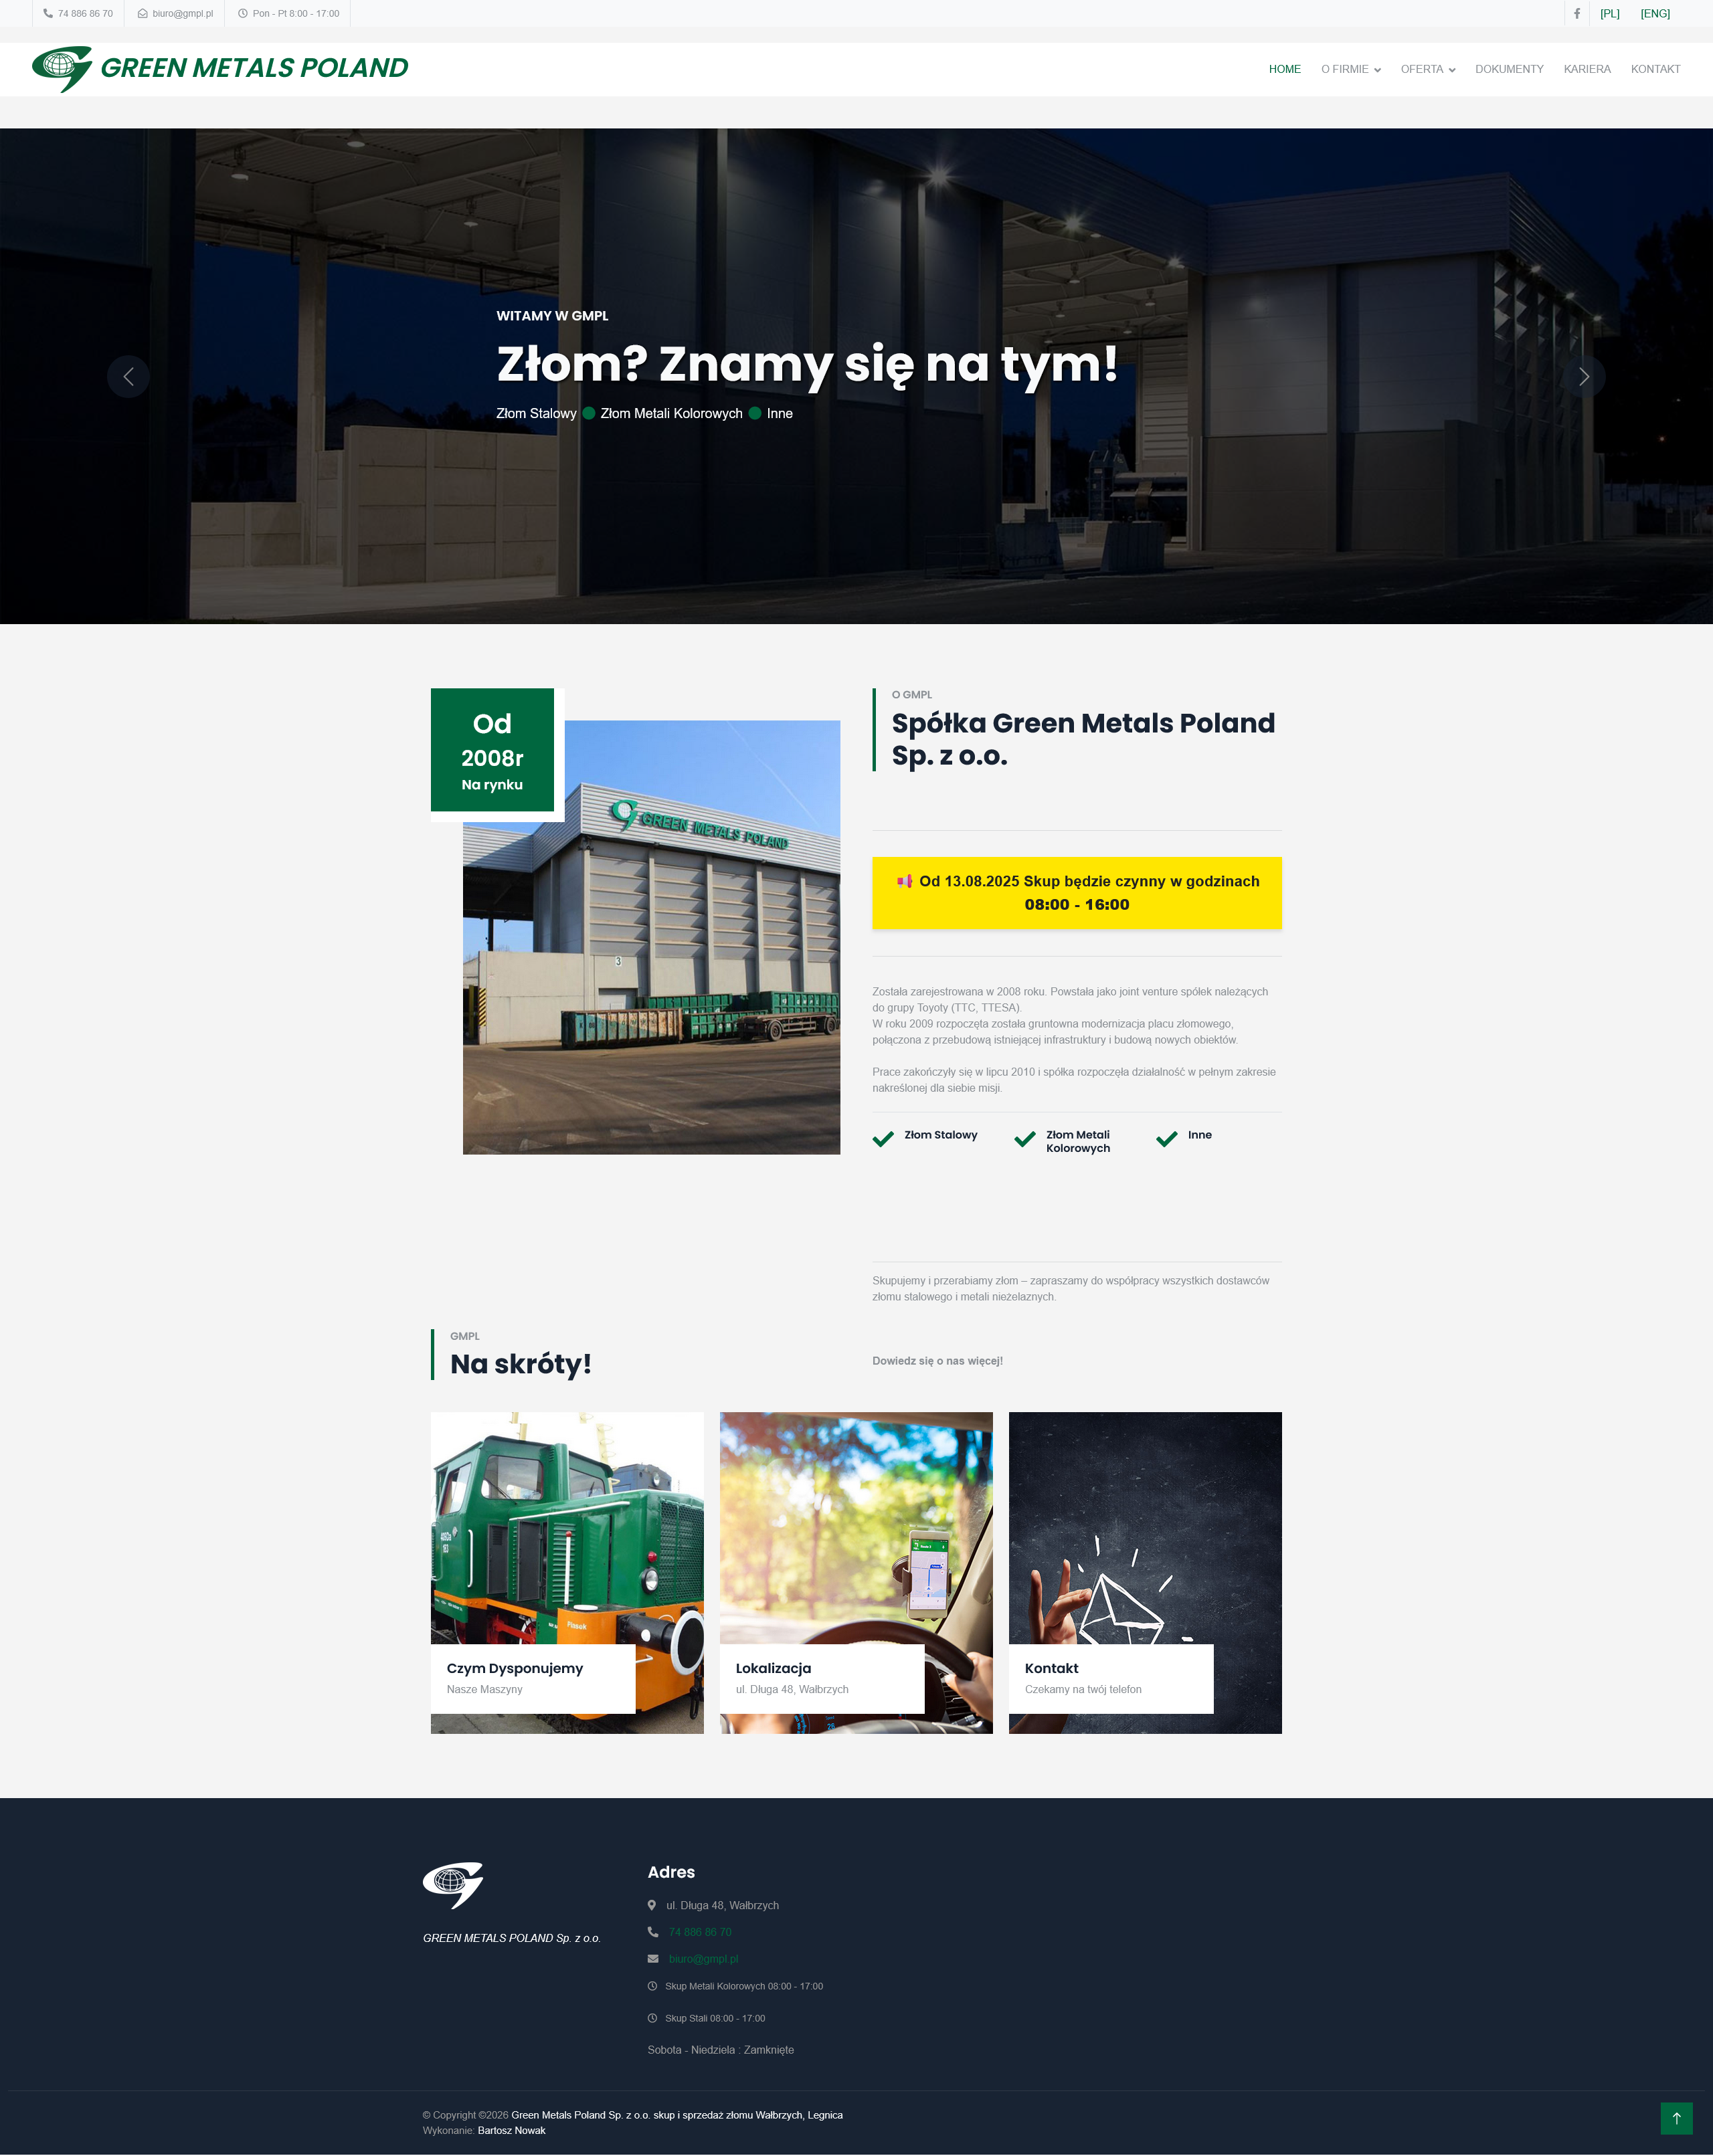Click the clock icon beside Pon - Pt hours
This screenshot has height=2156, width=1713.
tap(242, 14)
